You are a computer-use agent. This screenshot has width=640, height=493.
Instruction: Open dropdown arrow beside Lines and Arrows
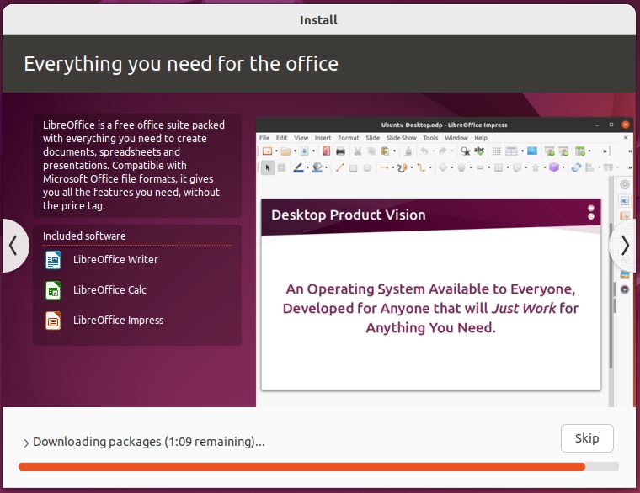pos(393,167)
